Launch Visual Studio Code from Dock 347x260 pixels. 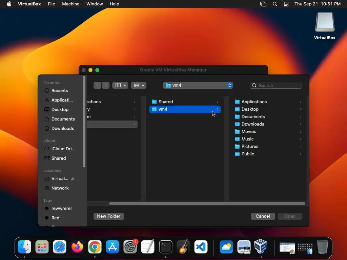[201, 247]
